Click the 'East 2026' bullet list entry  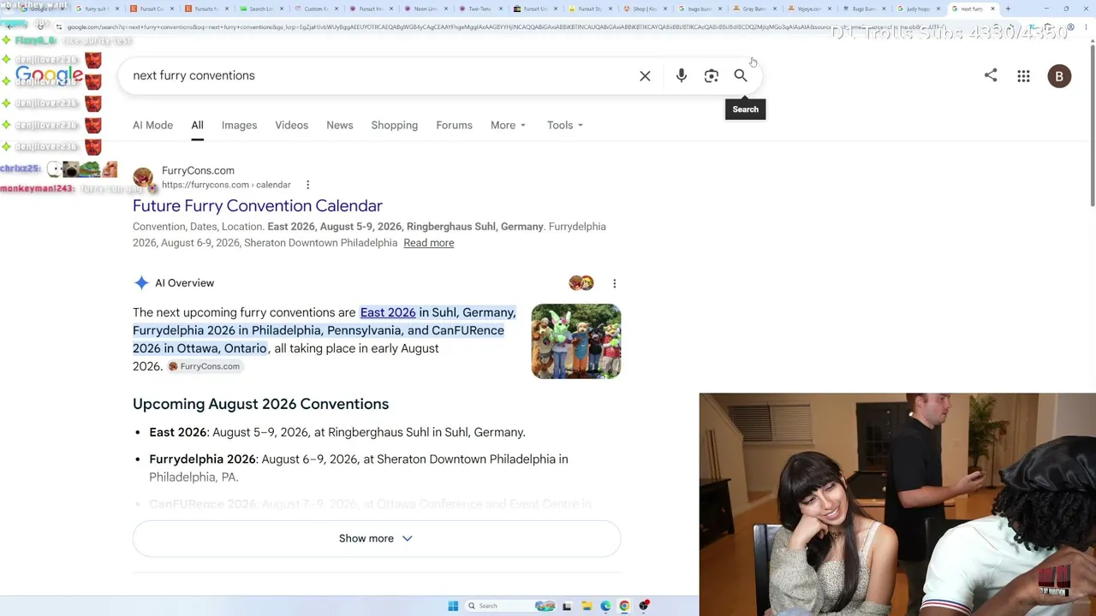pyautogui.click(x=337, y=432)
